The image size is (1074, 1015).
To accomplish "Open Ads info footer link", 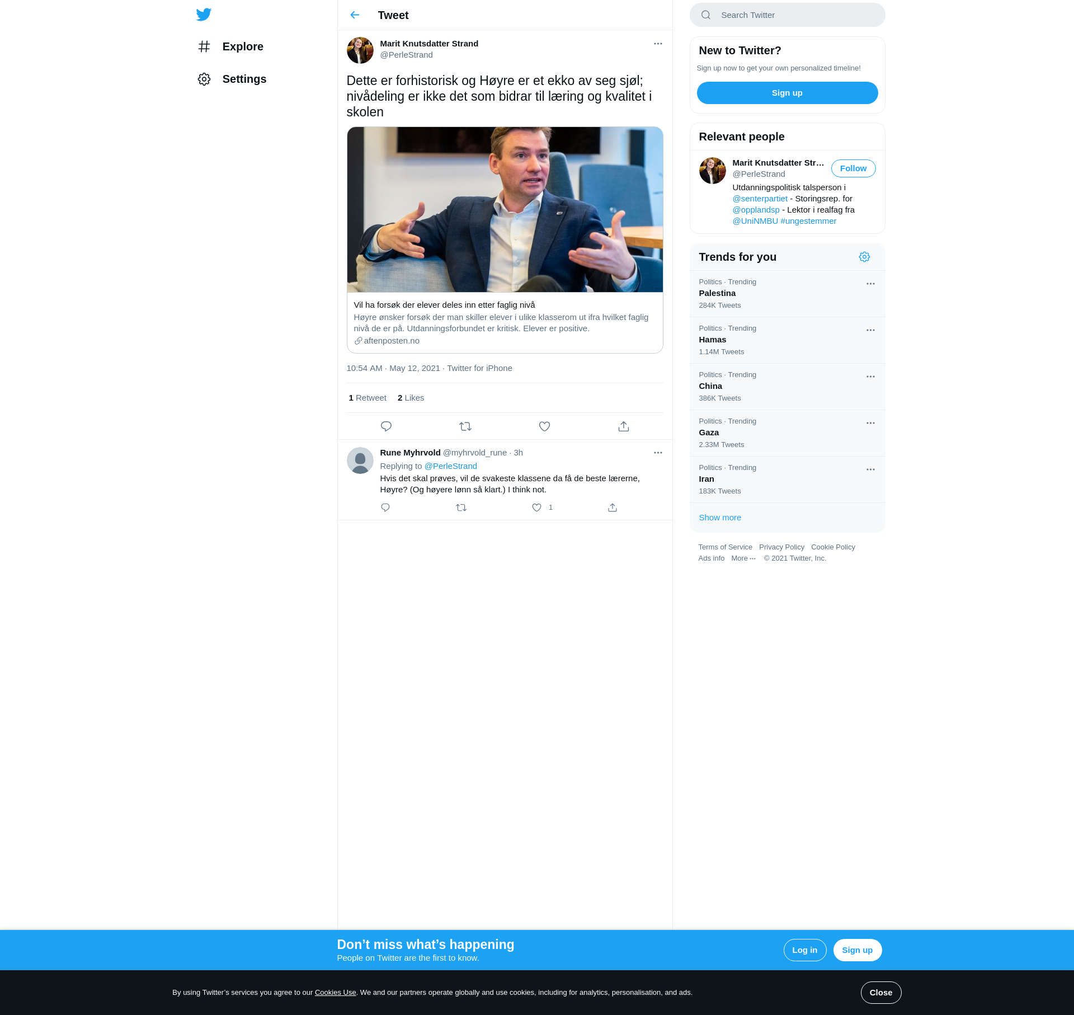I will 711,558.
